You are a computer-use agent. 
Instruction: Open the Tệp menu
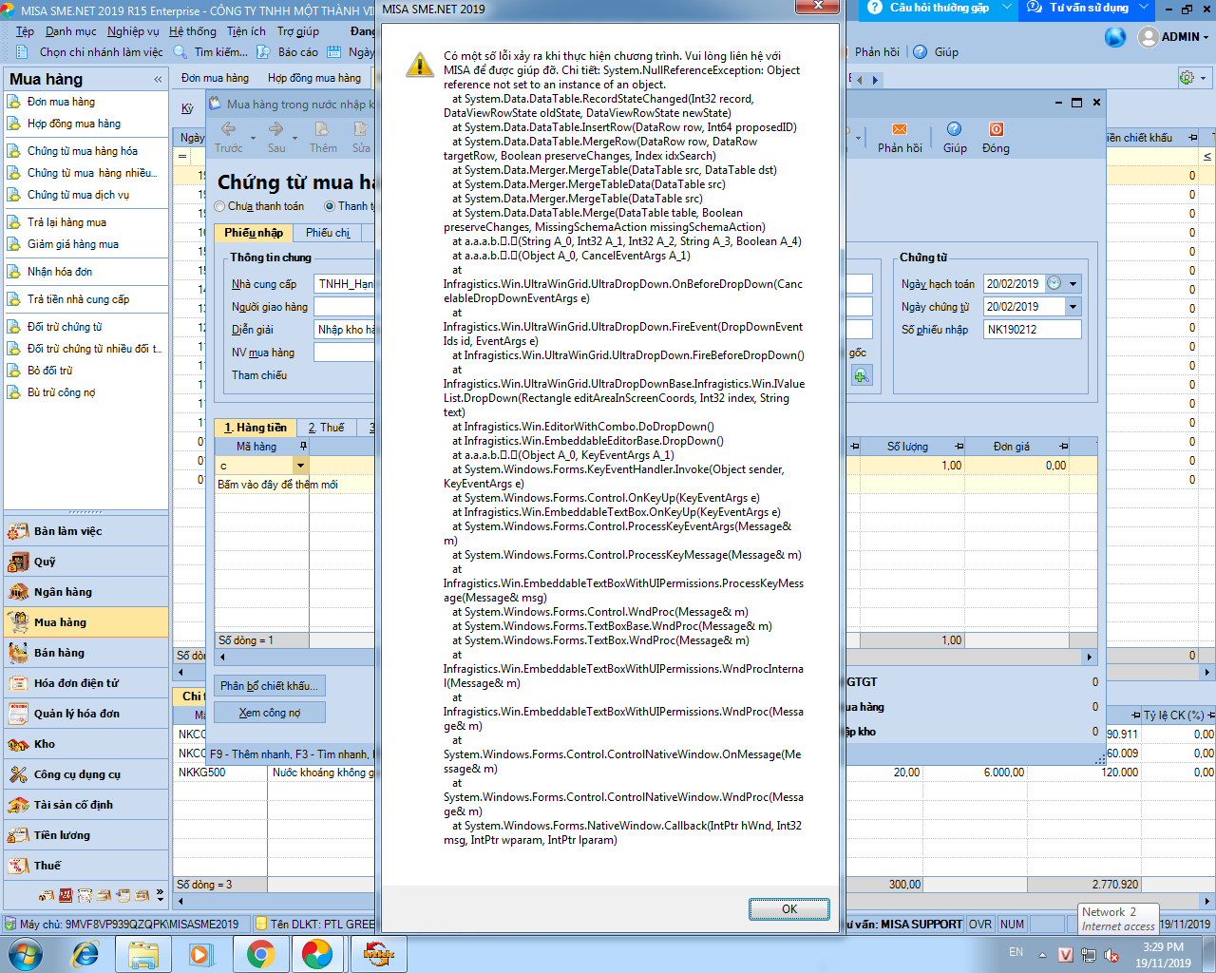point(25,31)
